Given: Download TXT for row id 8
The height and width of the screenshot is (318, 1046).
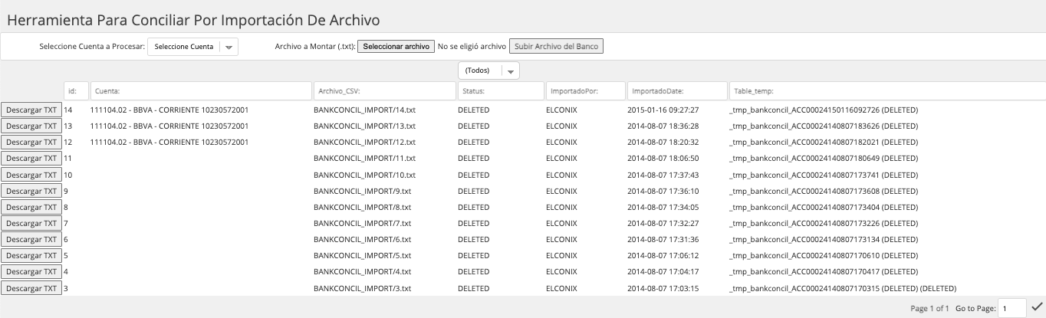Looking at the screenshot, I should (x=31, y=207).
